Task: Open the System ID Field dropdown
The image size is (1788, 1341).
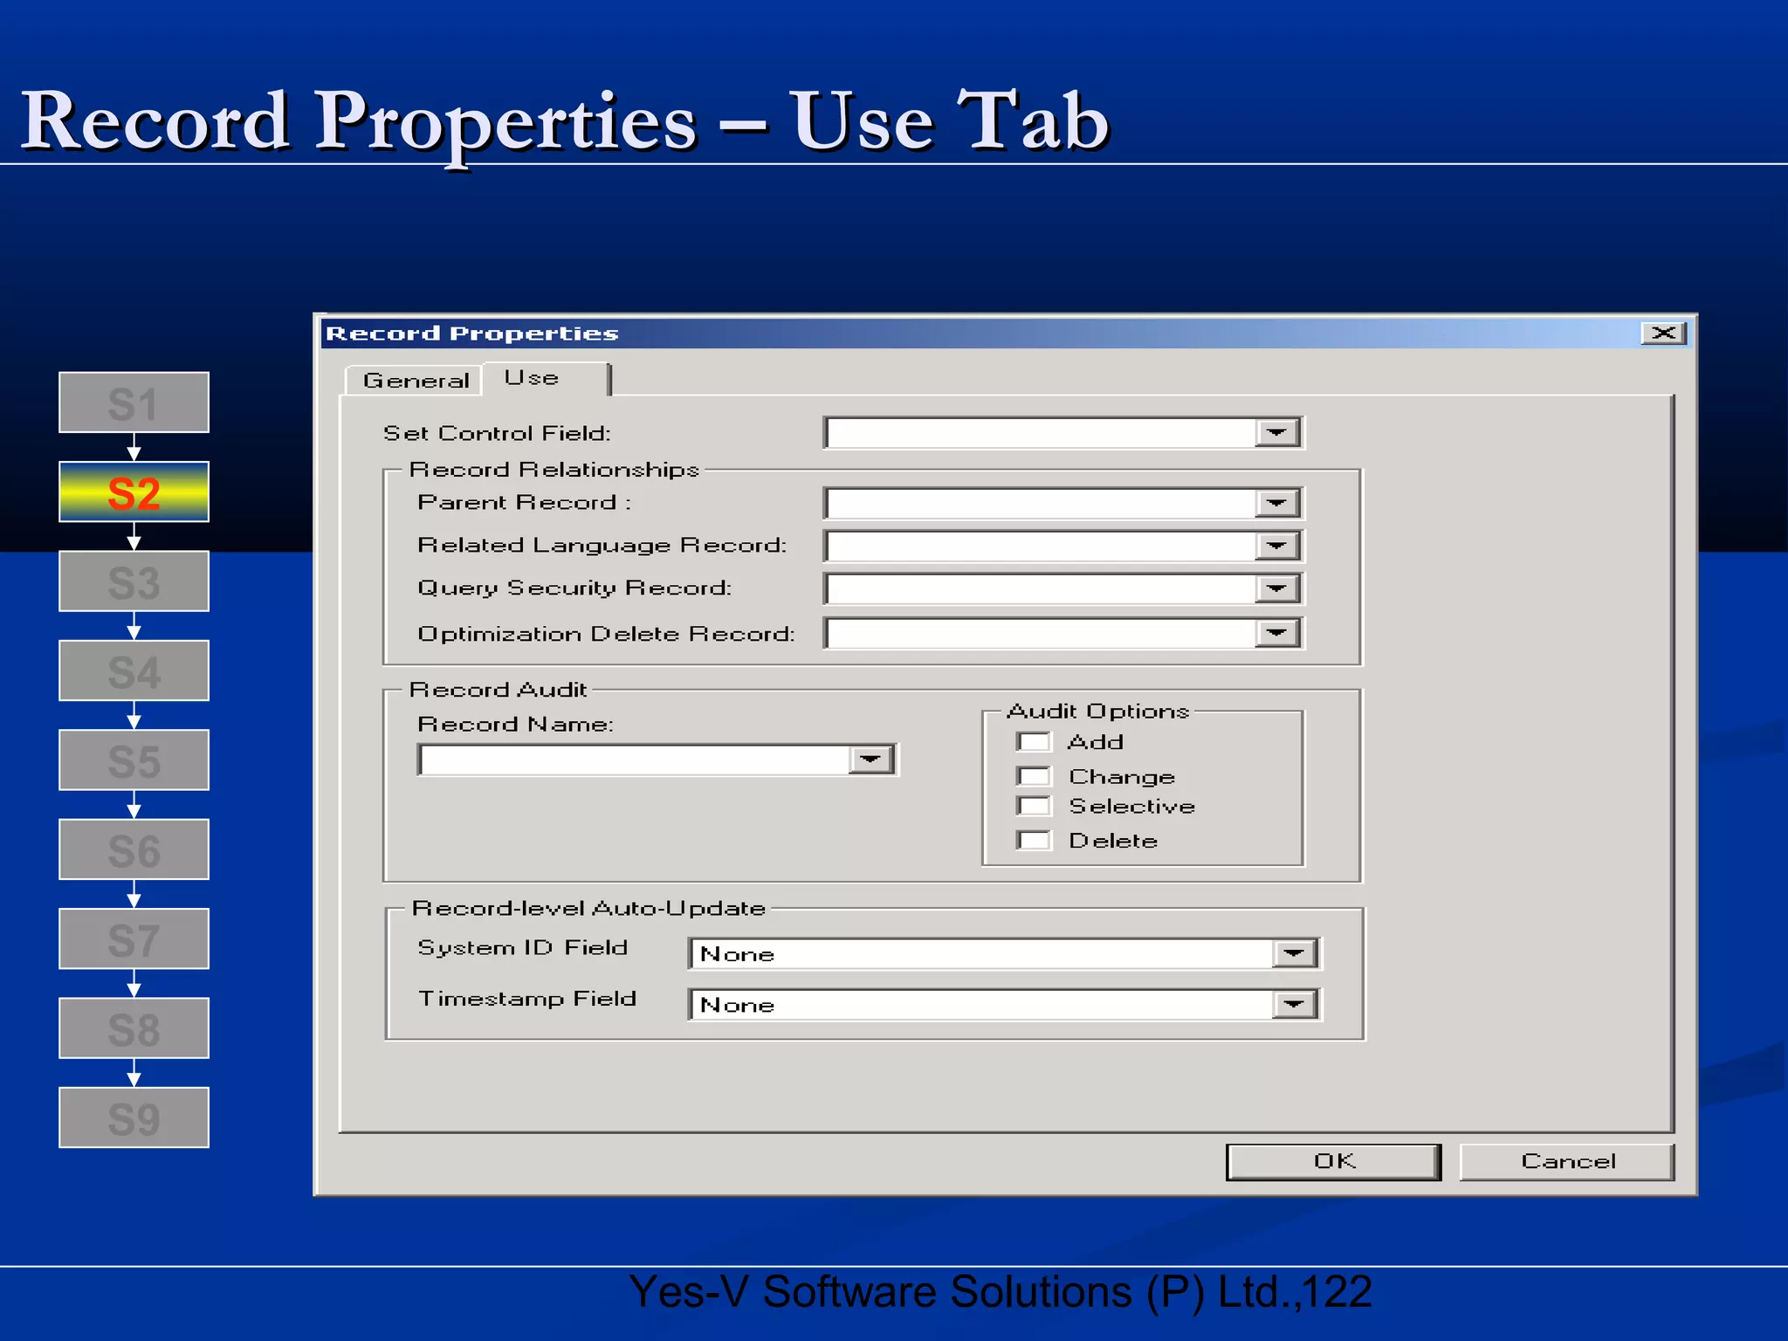Action: (1295, 953)
